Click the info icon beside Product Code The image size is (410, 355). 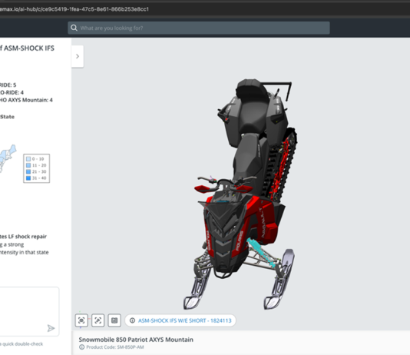[82, 347]
